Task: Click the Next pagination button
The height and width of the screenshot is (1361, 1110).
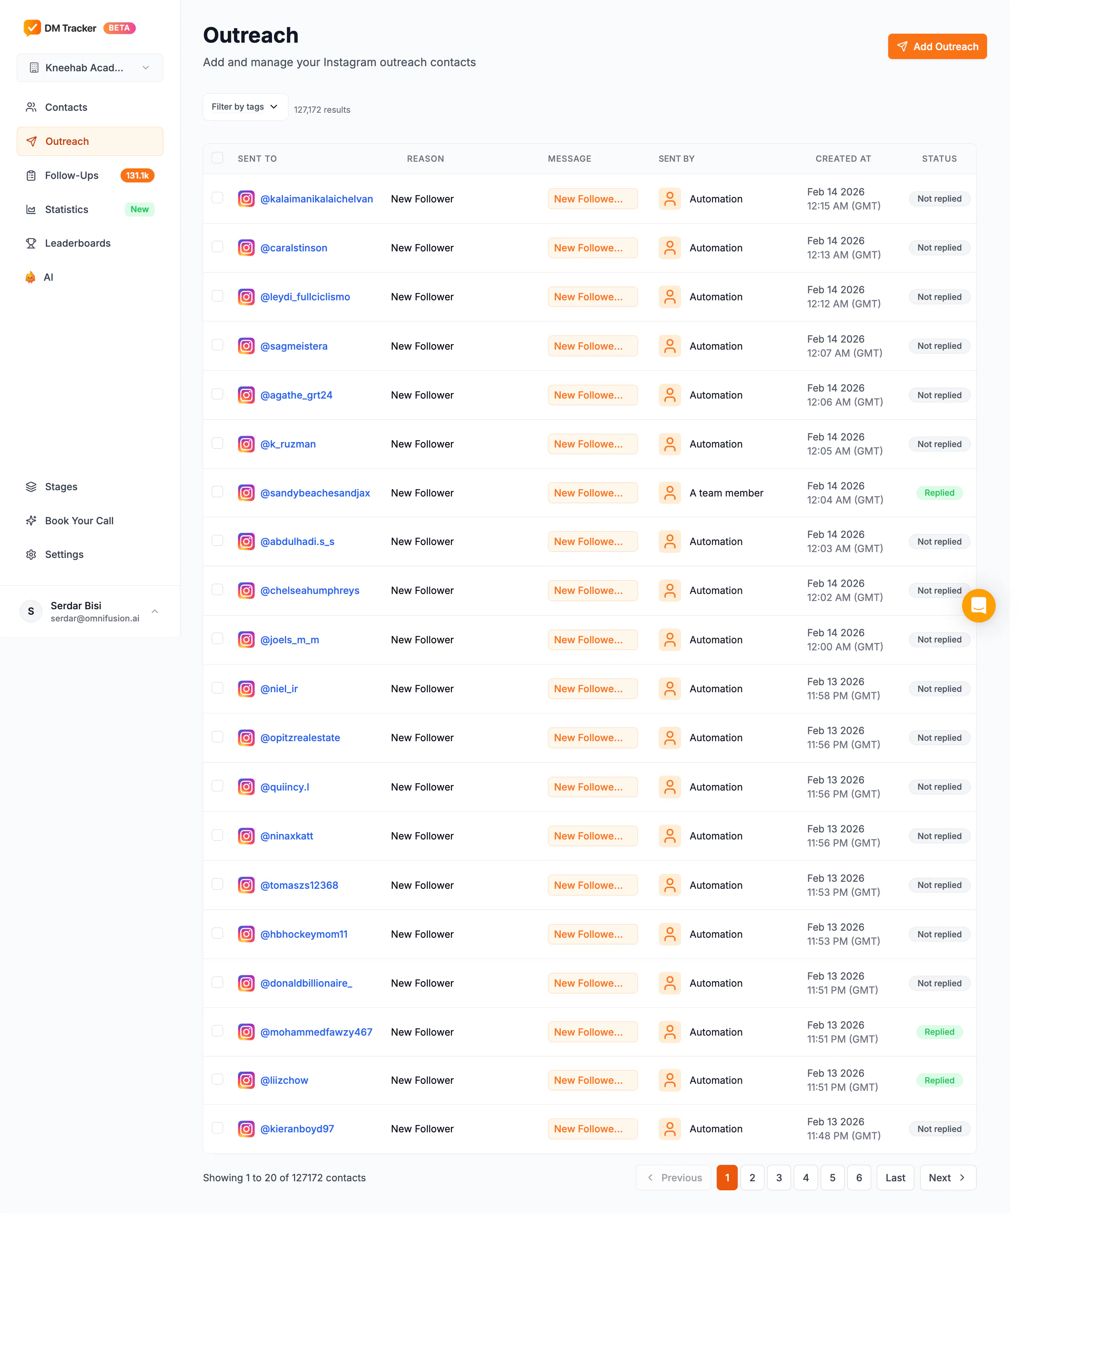Action: [x=948, y=1177]
